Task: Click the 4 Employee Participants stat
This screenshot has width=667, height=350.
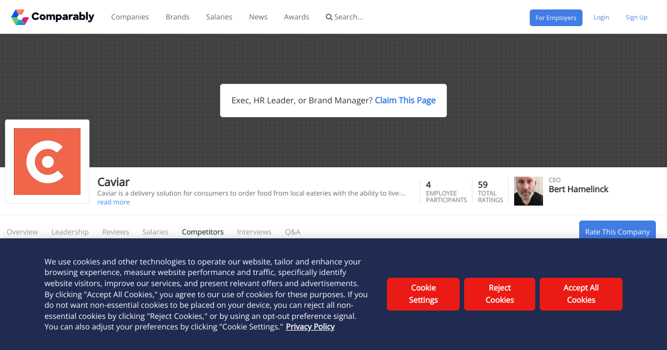Action: tap(446, 192)
